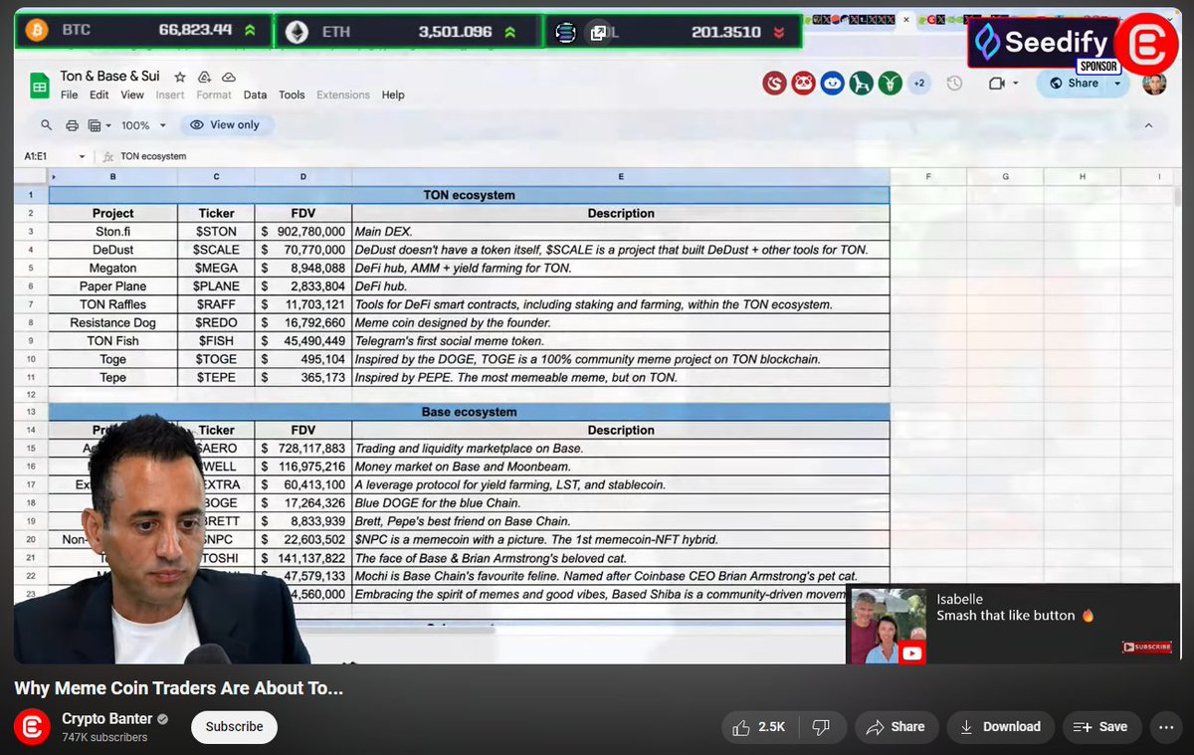1194x755 pixels.
Task: Click the red Subscribe graphic in the video overlay
Action: [1146, 647]
